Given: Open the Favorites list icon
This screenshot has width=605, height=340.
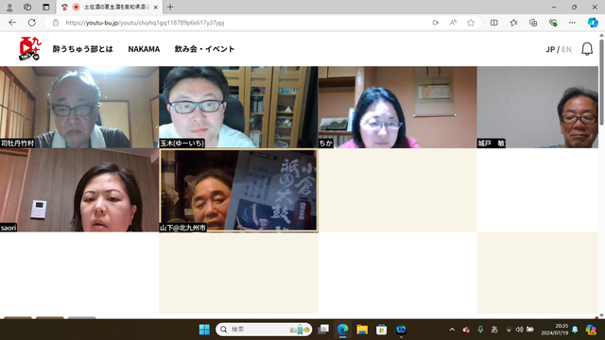Looking at the screenshot, I should coord(513,23).
